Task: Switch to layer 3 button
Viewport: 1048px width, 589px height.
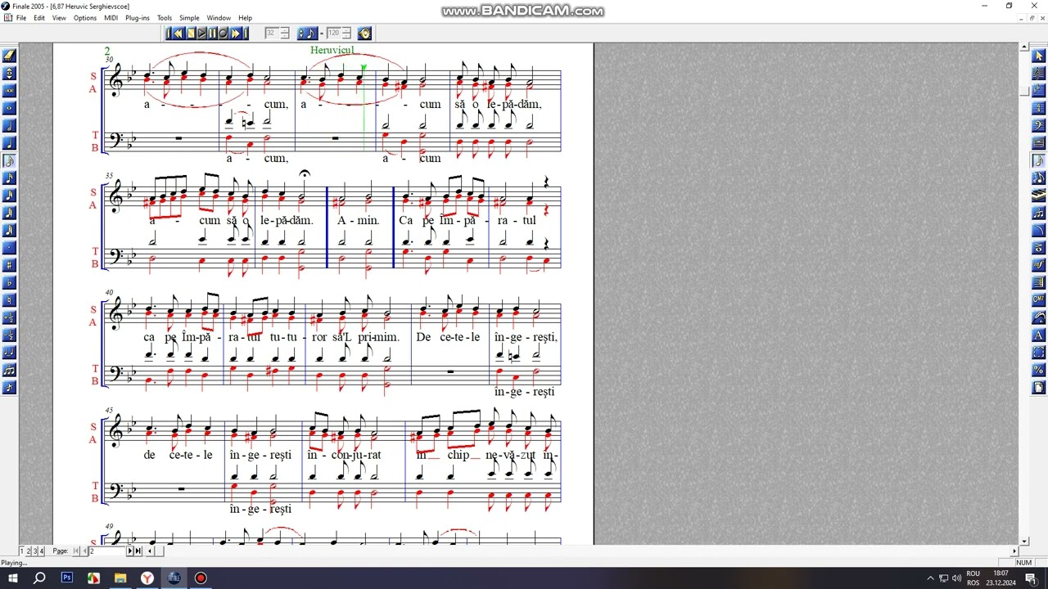Action: pos(34,551)
